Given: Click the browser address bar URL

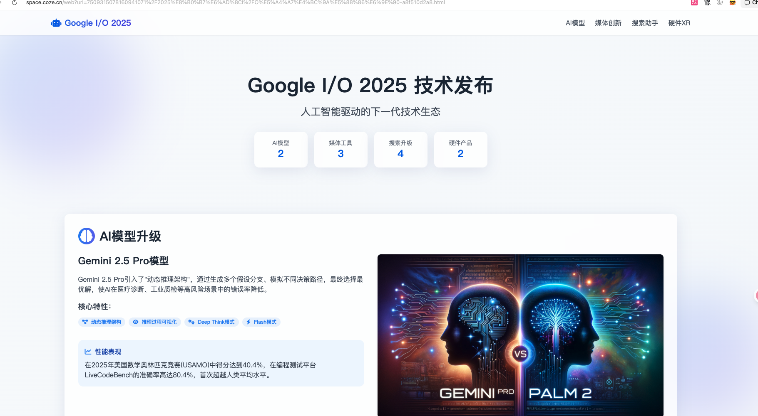Looking at the screenshot, I should pyautogui.click(x=236, y=2).
